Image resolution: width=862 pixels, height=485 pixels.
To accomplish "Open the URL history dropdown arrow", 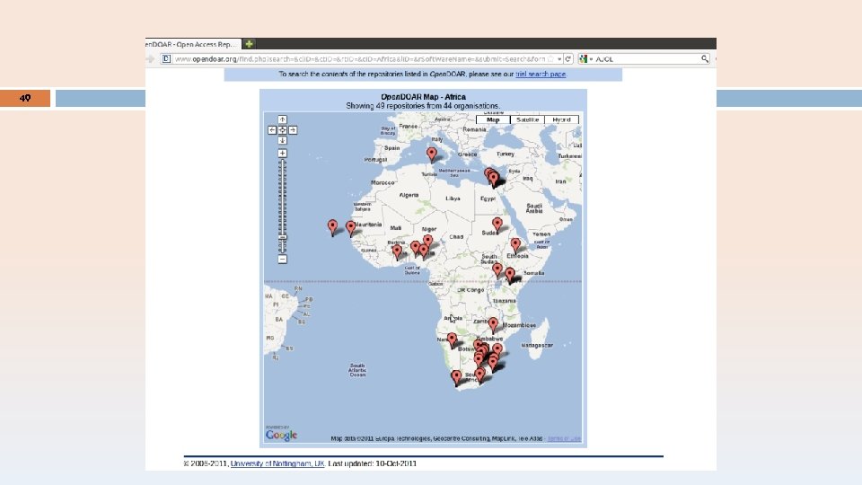I will 559,59.
